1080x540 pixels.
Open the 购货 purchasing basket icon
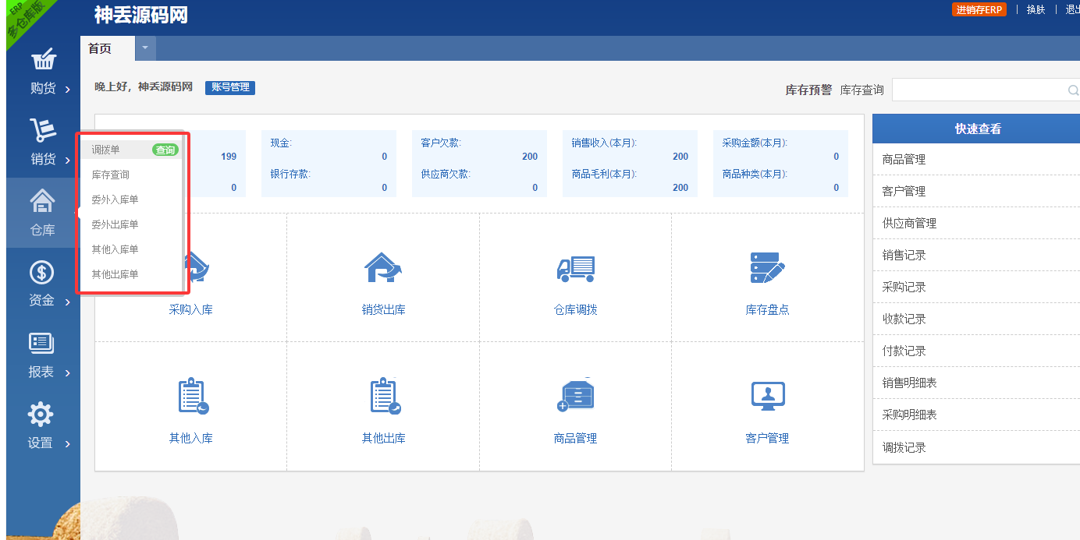click(43, 60)
